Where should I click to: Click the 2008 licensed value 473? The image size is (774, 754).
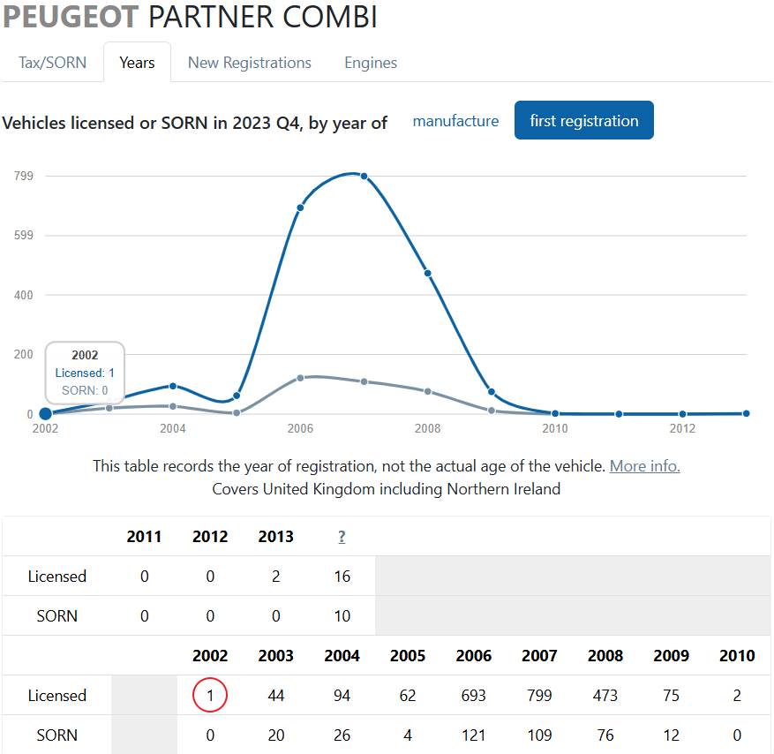click(x=605, y=695)
